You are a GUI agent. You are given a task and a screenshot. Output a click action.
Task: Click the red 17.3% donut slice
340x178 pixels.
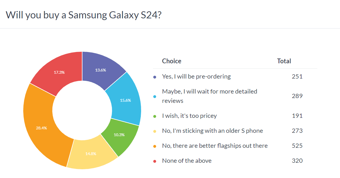[x=59, y=72]
